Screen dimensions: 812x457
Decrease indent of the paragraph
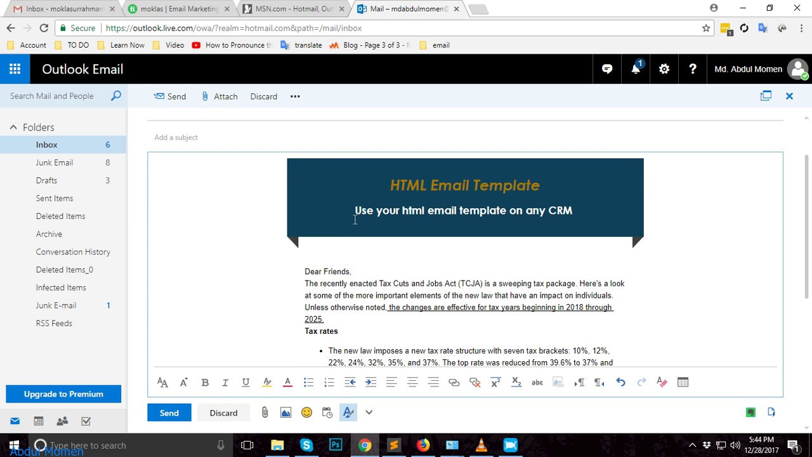click(350, 382)
